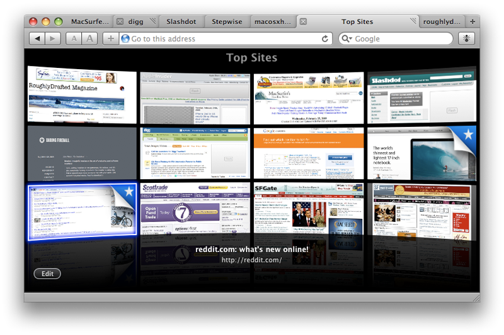Viewport: 504px width, 335px height.
Task: Open the red newspaper thumbnail right of SFGate
Action: [x=421, y=212]
